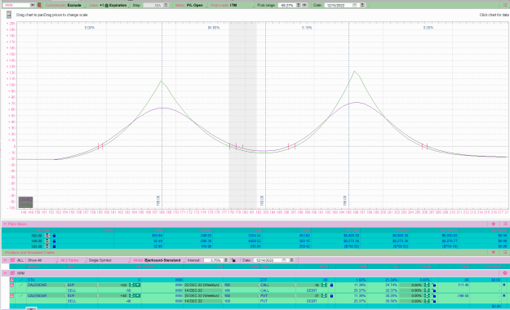Open the IWM group settings gear icon

[505, 273]
